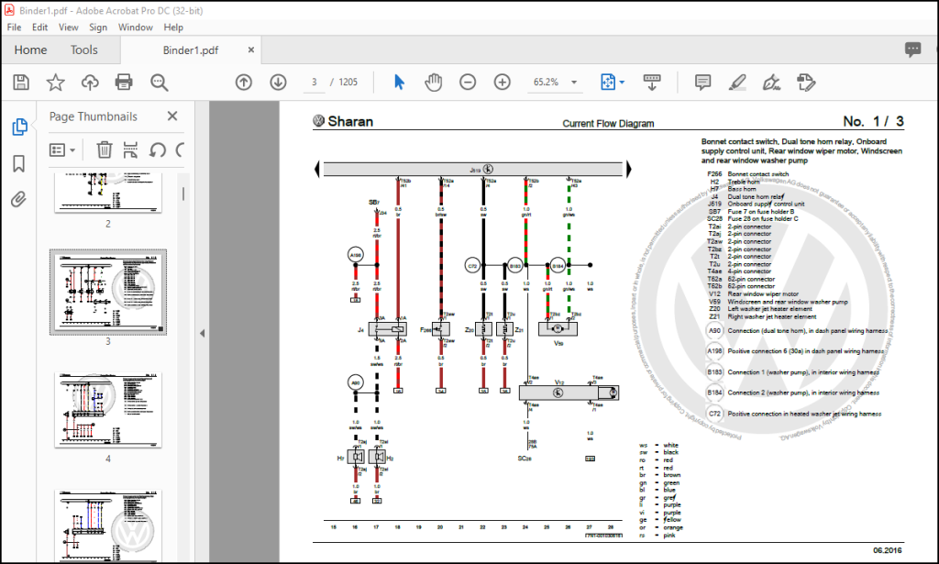Print the document with the printer icon

[124, 82]
